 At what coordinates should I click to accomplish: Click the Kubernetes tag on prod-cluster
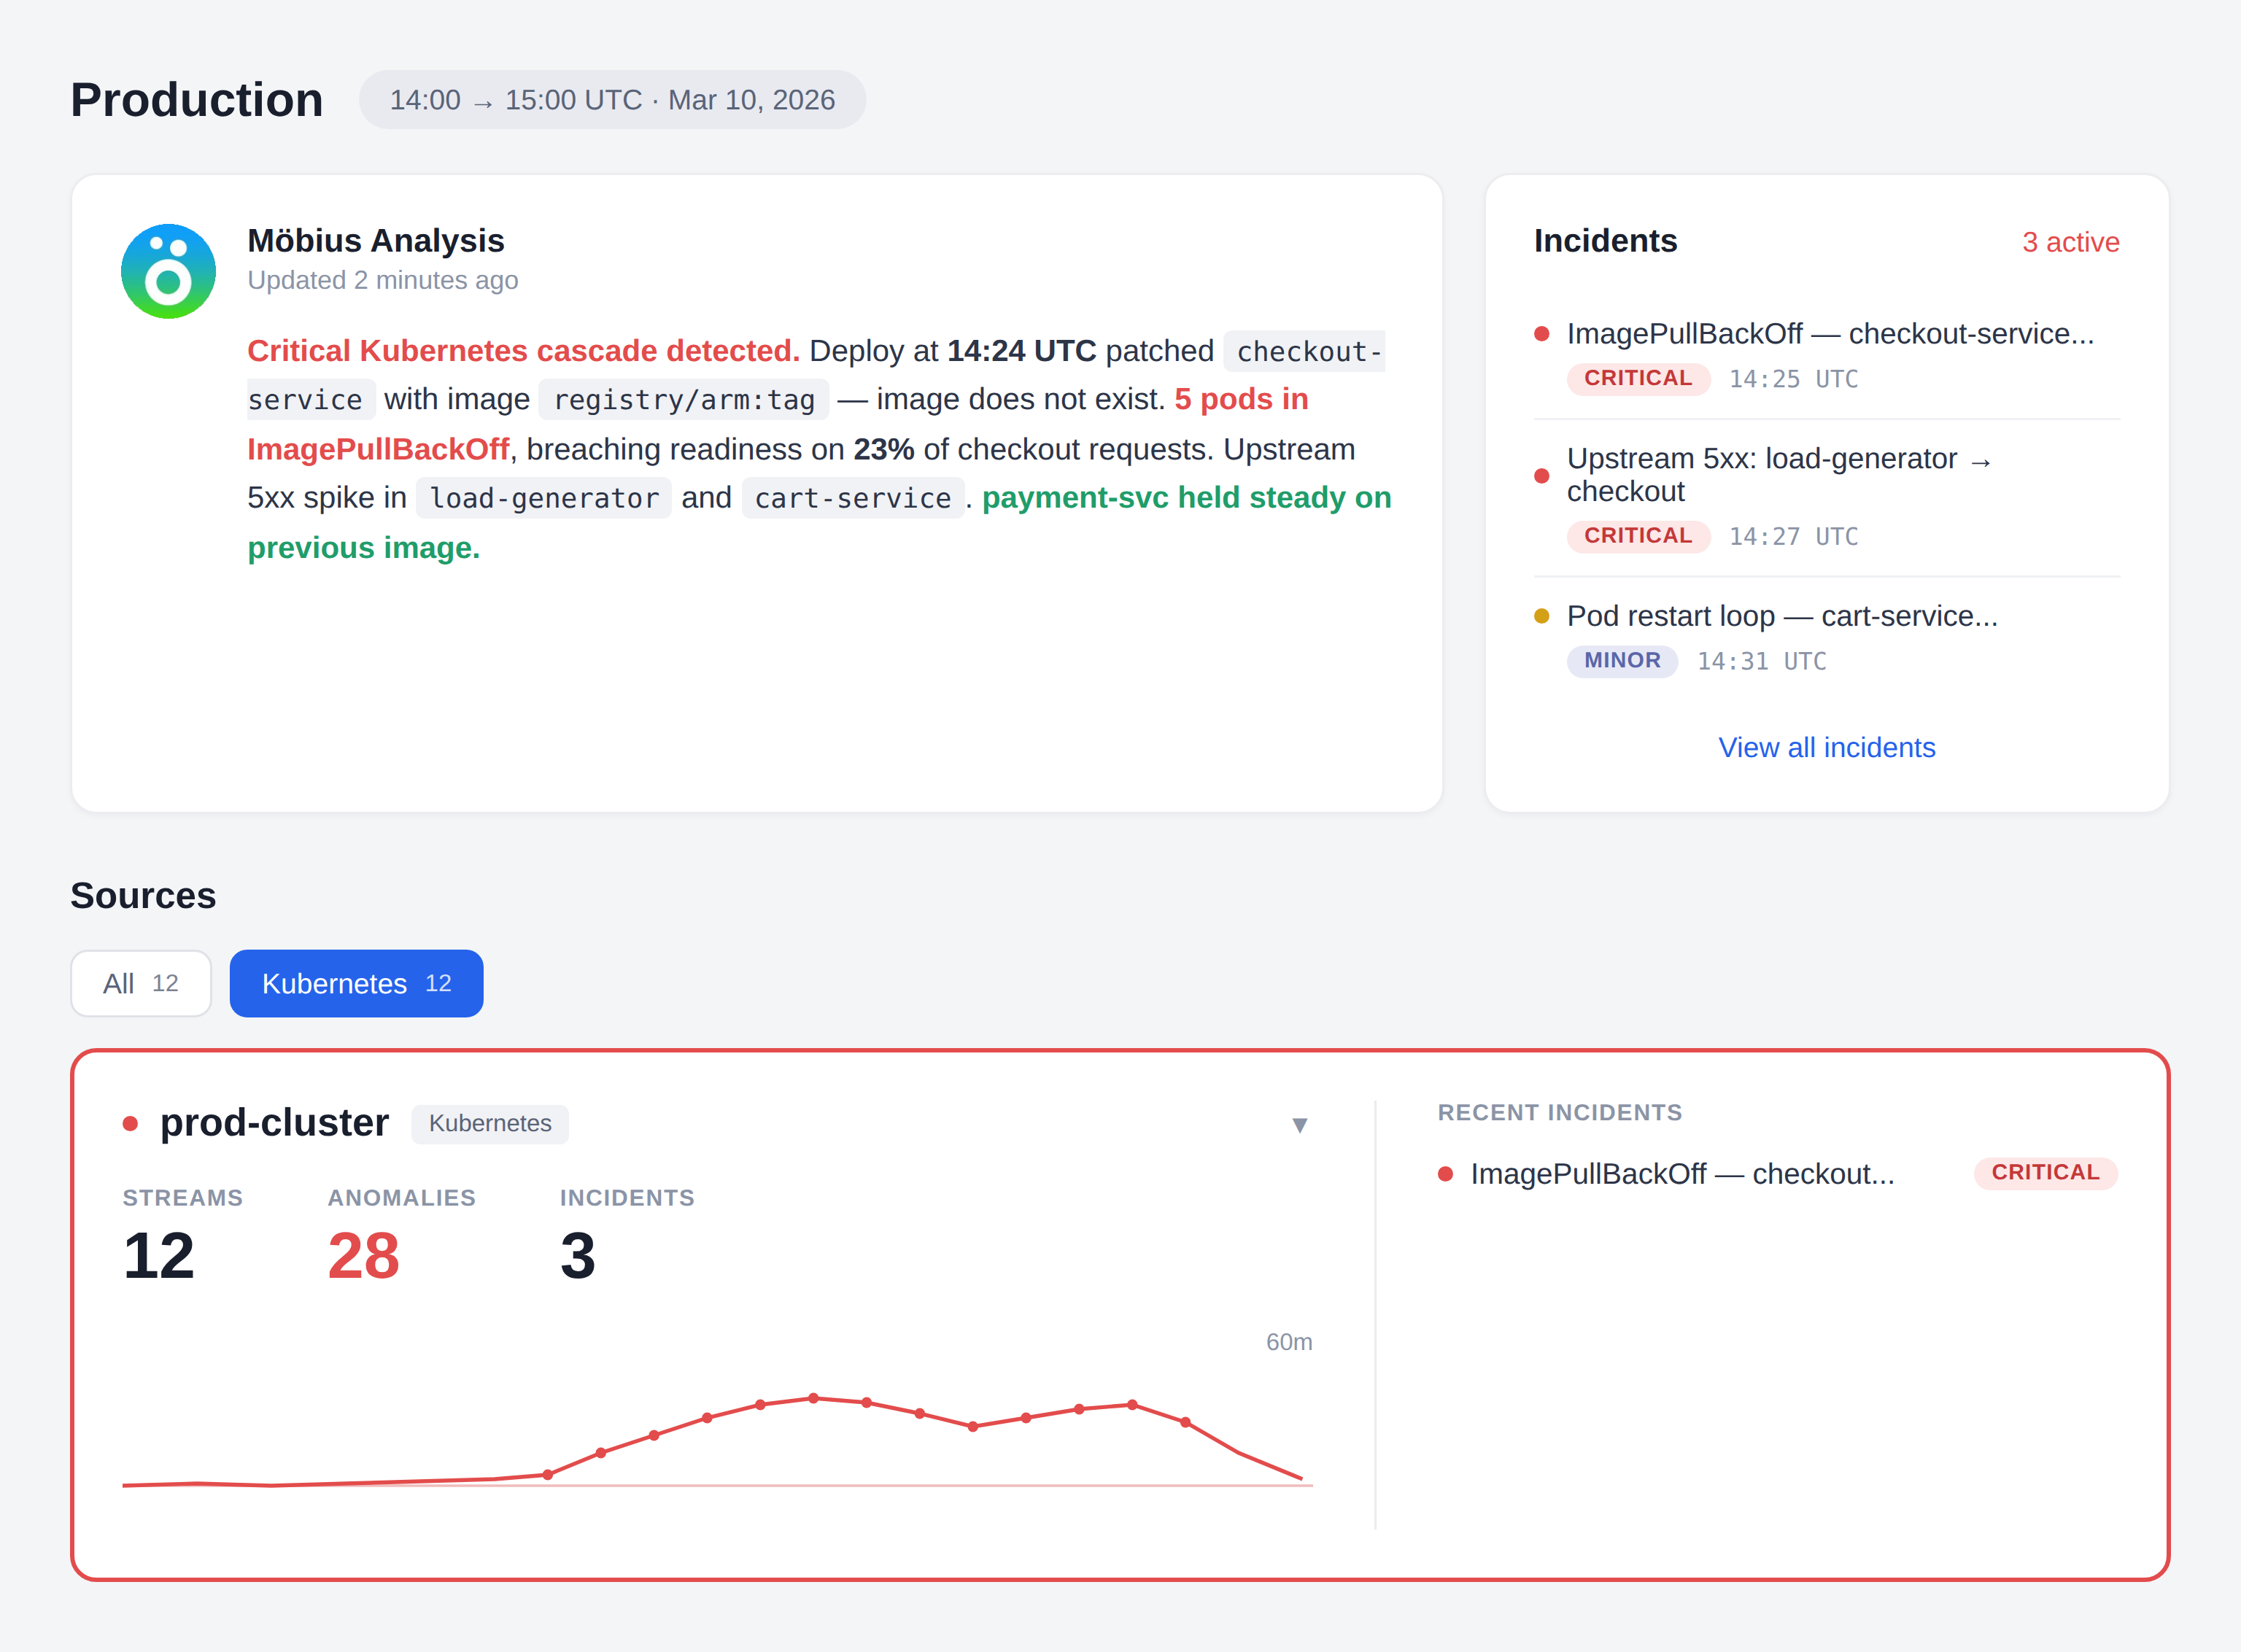click(490, 1123)
